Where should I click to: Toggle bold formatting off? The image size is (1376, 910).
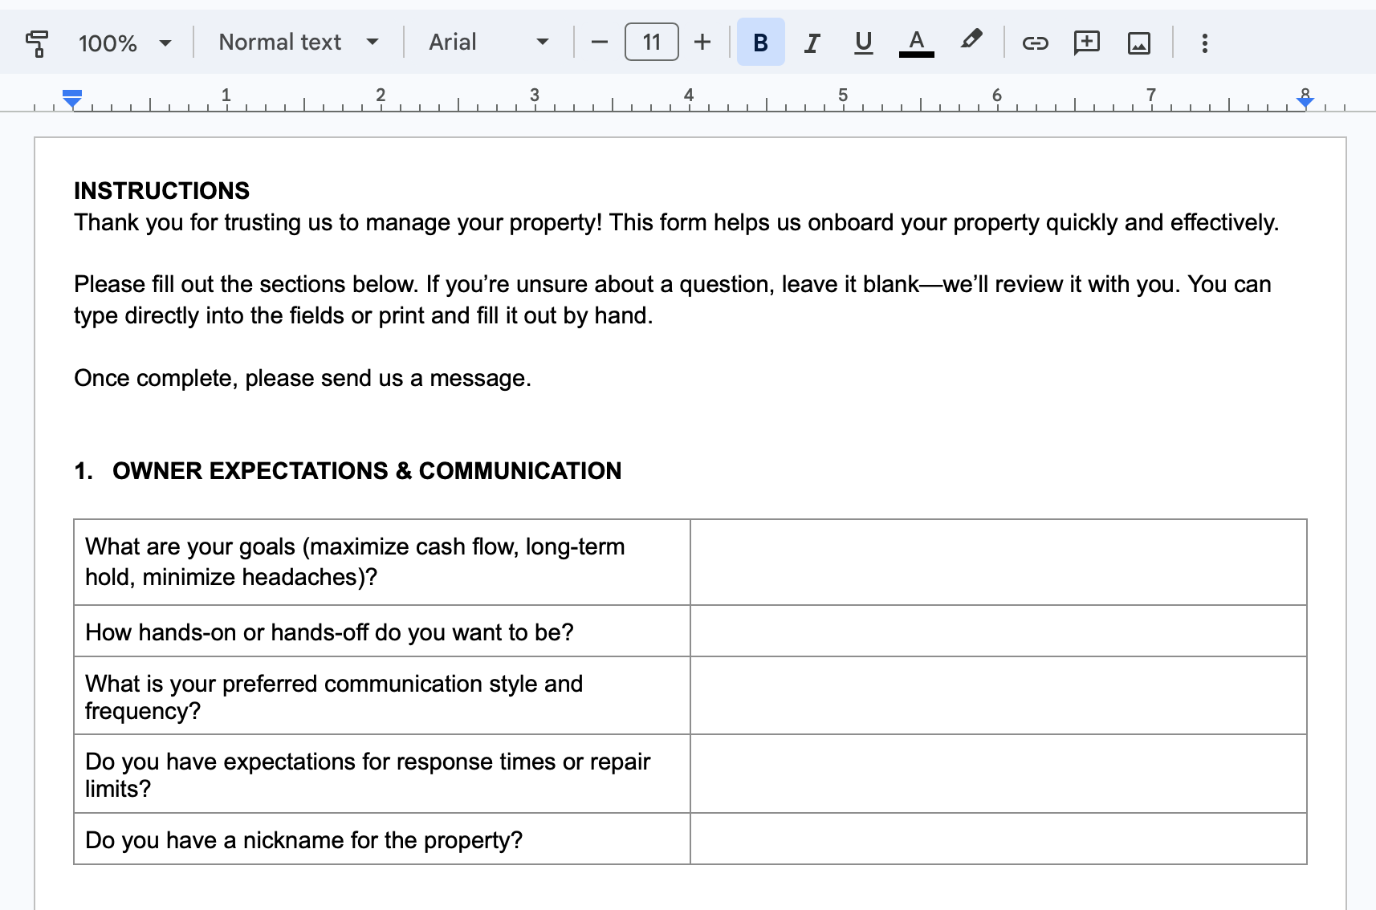pos(760,43)
